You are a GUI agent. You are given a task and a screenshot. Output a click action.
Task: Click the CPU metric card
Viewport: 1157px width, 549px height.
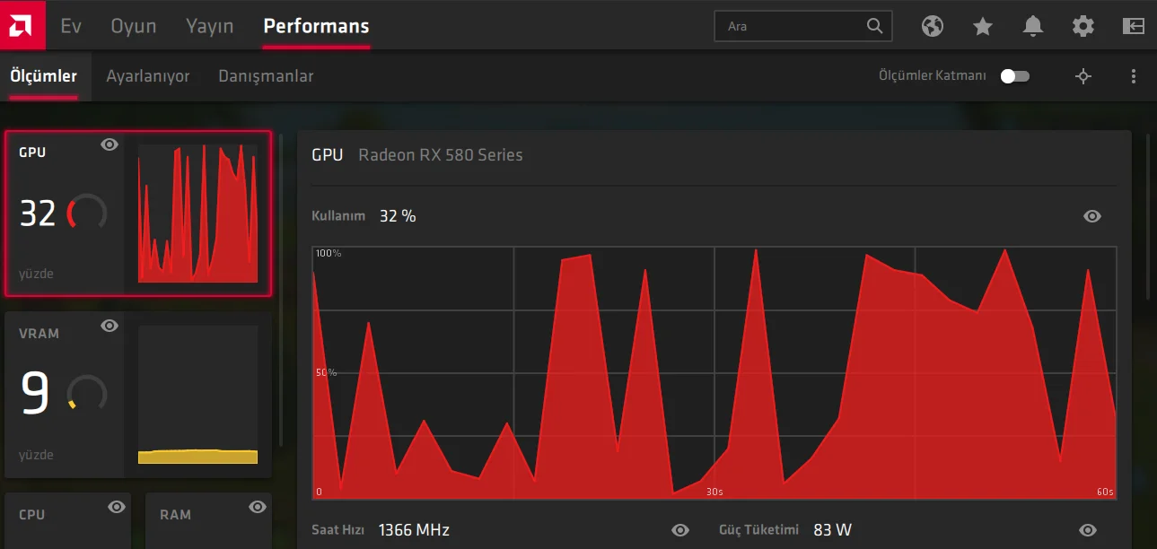coord(67,521)
